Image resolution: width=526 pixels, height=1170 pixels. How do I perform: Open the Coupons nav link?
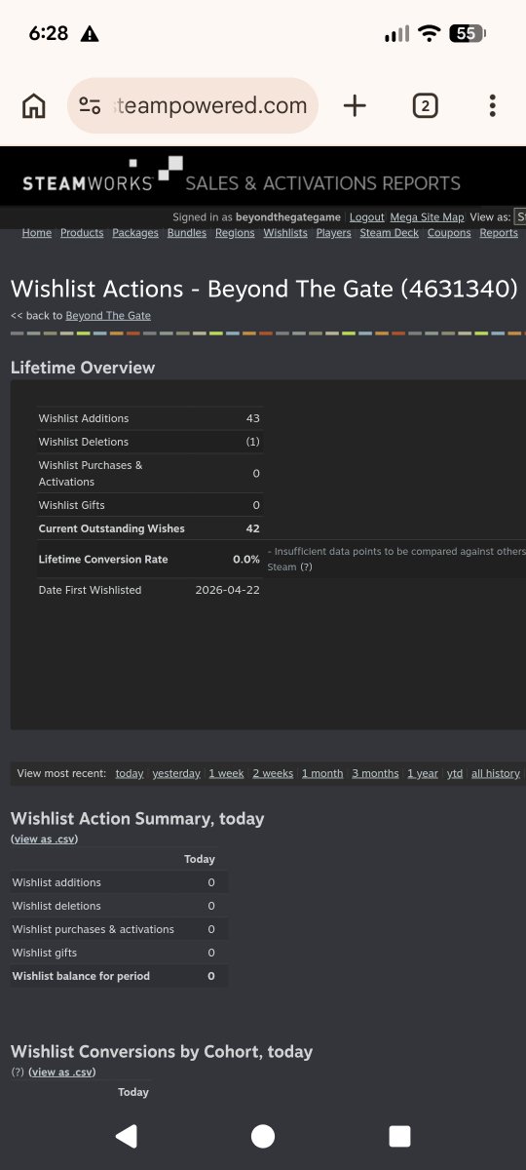point(449,233)
